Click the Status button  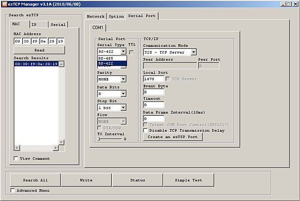(137, 180)
